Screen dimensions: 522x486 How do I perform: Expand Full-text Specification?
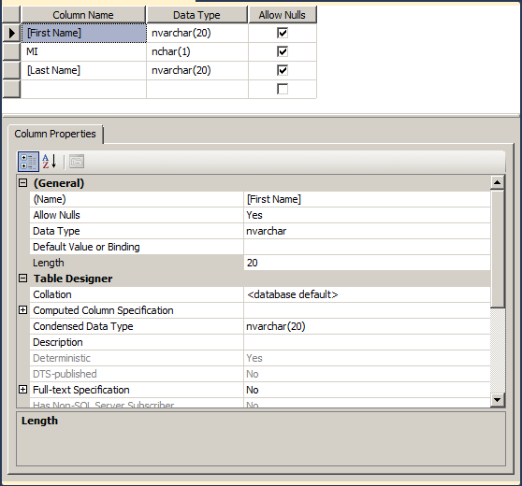(22, 390)
